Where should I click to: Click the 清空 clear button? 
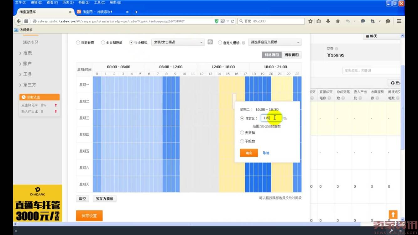[x=82, y=199]
